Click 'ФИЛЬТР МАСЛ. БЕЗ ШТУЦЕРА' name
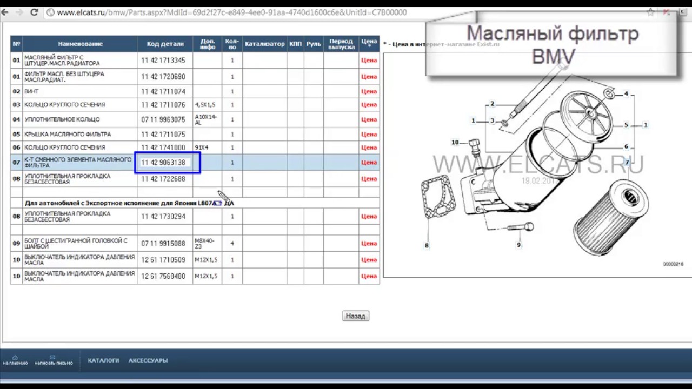This screenshot has width=692, height=389. [x=64, y=77]
